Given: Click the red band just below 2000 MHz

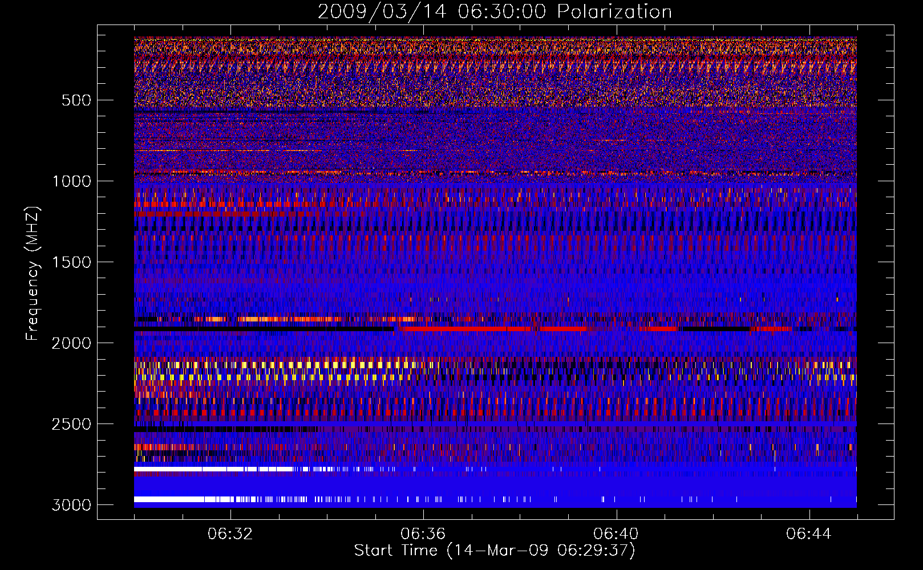Looking at the screenshot, I should click(x=493, y=329).
